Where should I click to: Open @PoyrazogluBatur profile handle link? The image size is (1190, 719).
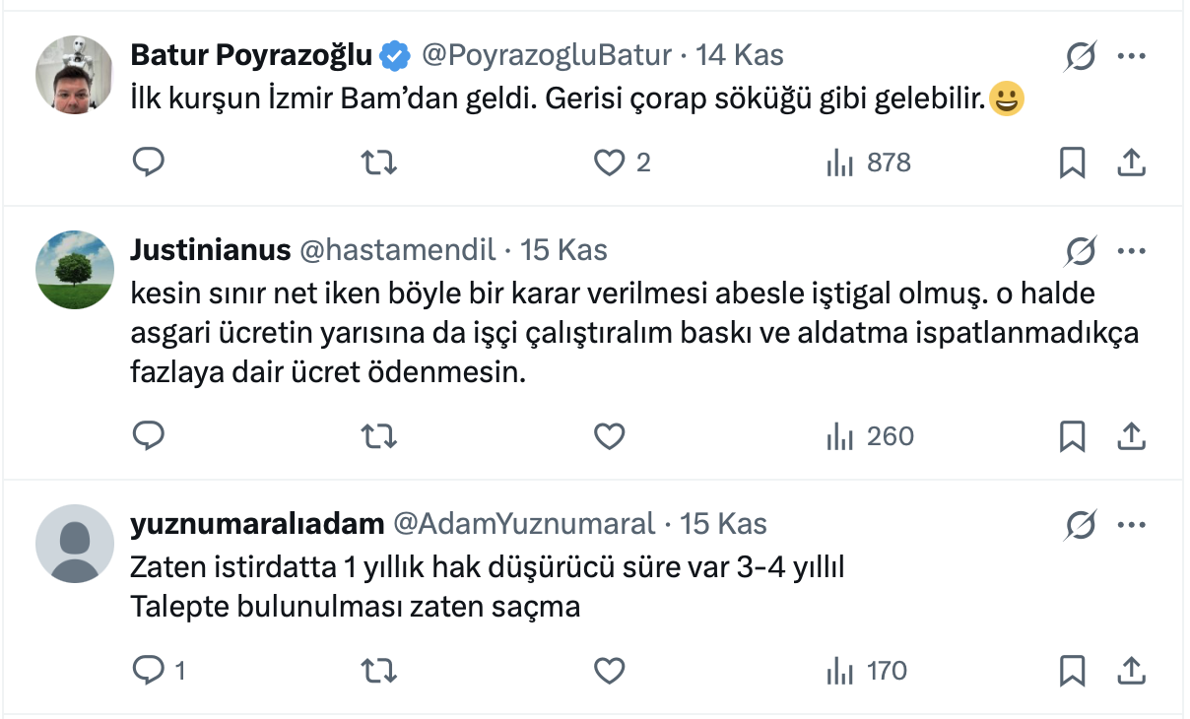[547, 55]
